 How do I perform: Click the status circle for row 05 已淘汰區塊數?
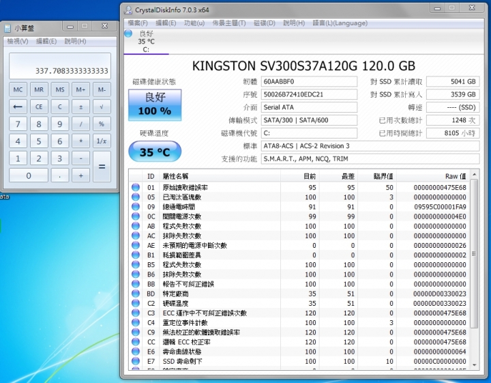pos(136,197)
